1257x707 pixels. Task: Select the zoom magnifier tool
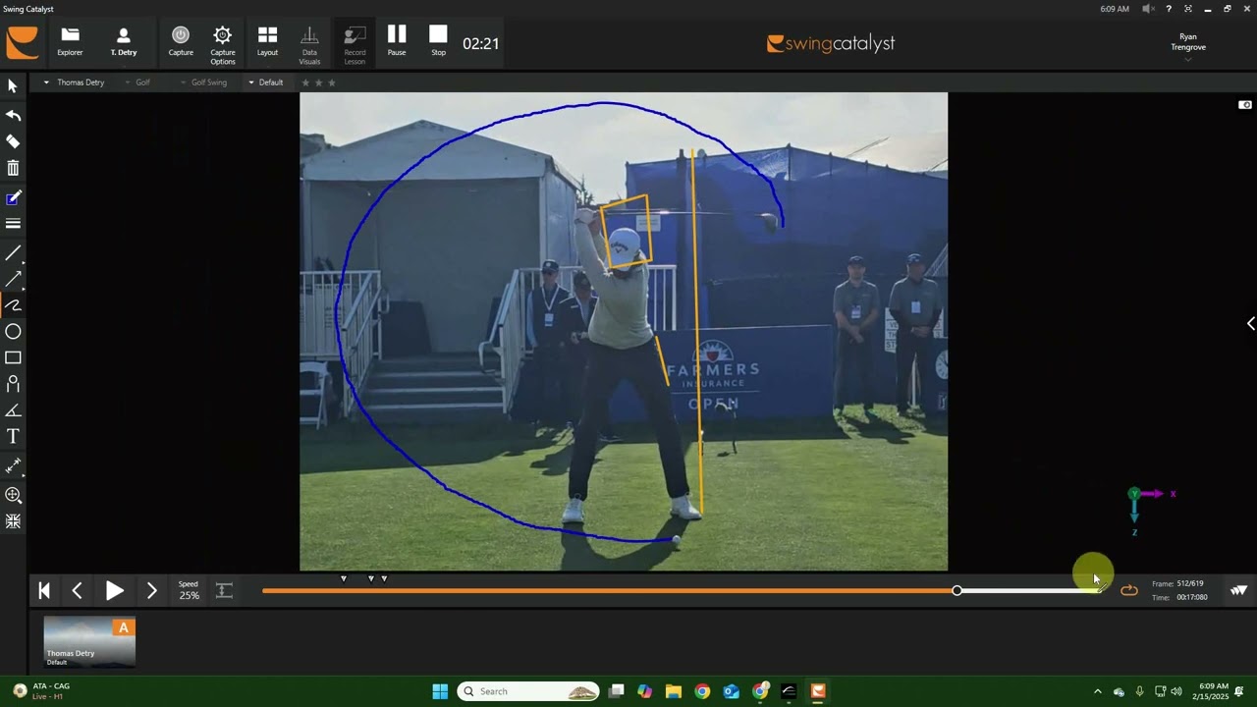pos(13,495)
